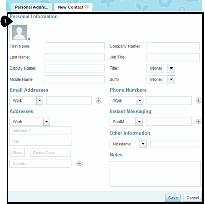Switch to Personal Address Book tab
Image resolution: width=205 pixels, height=204 pixels.
(x=31, y=7)
